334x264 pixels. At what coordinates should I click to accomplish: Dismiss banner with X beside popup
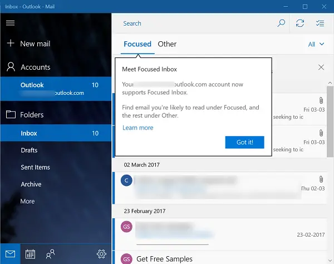(x=321, y=68)
